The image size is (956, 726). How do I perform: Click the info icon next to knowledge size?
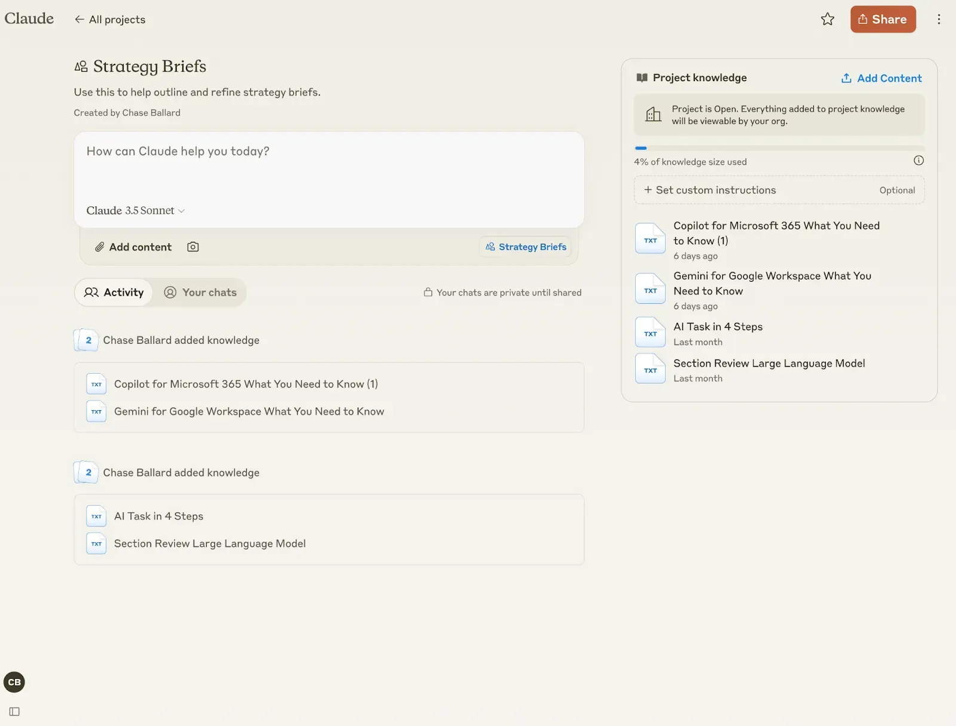tap(918, 161)
